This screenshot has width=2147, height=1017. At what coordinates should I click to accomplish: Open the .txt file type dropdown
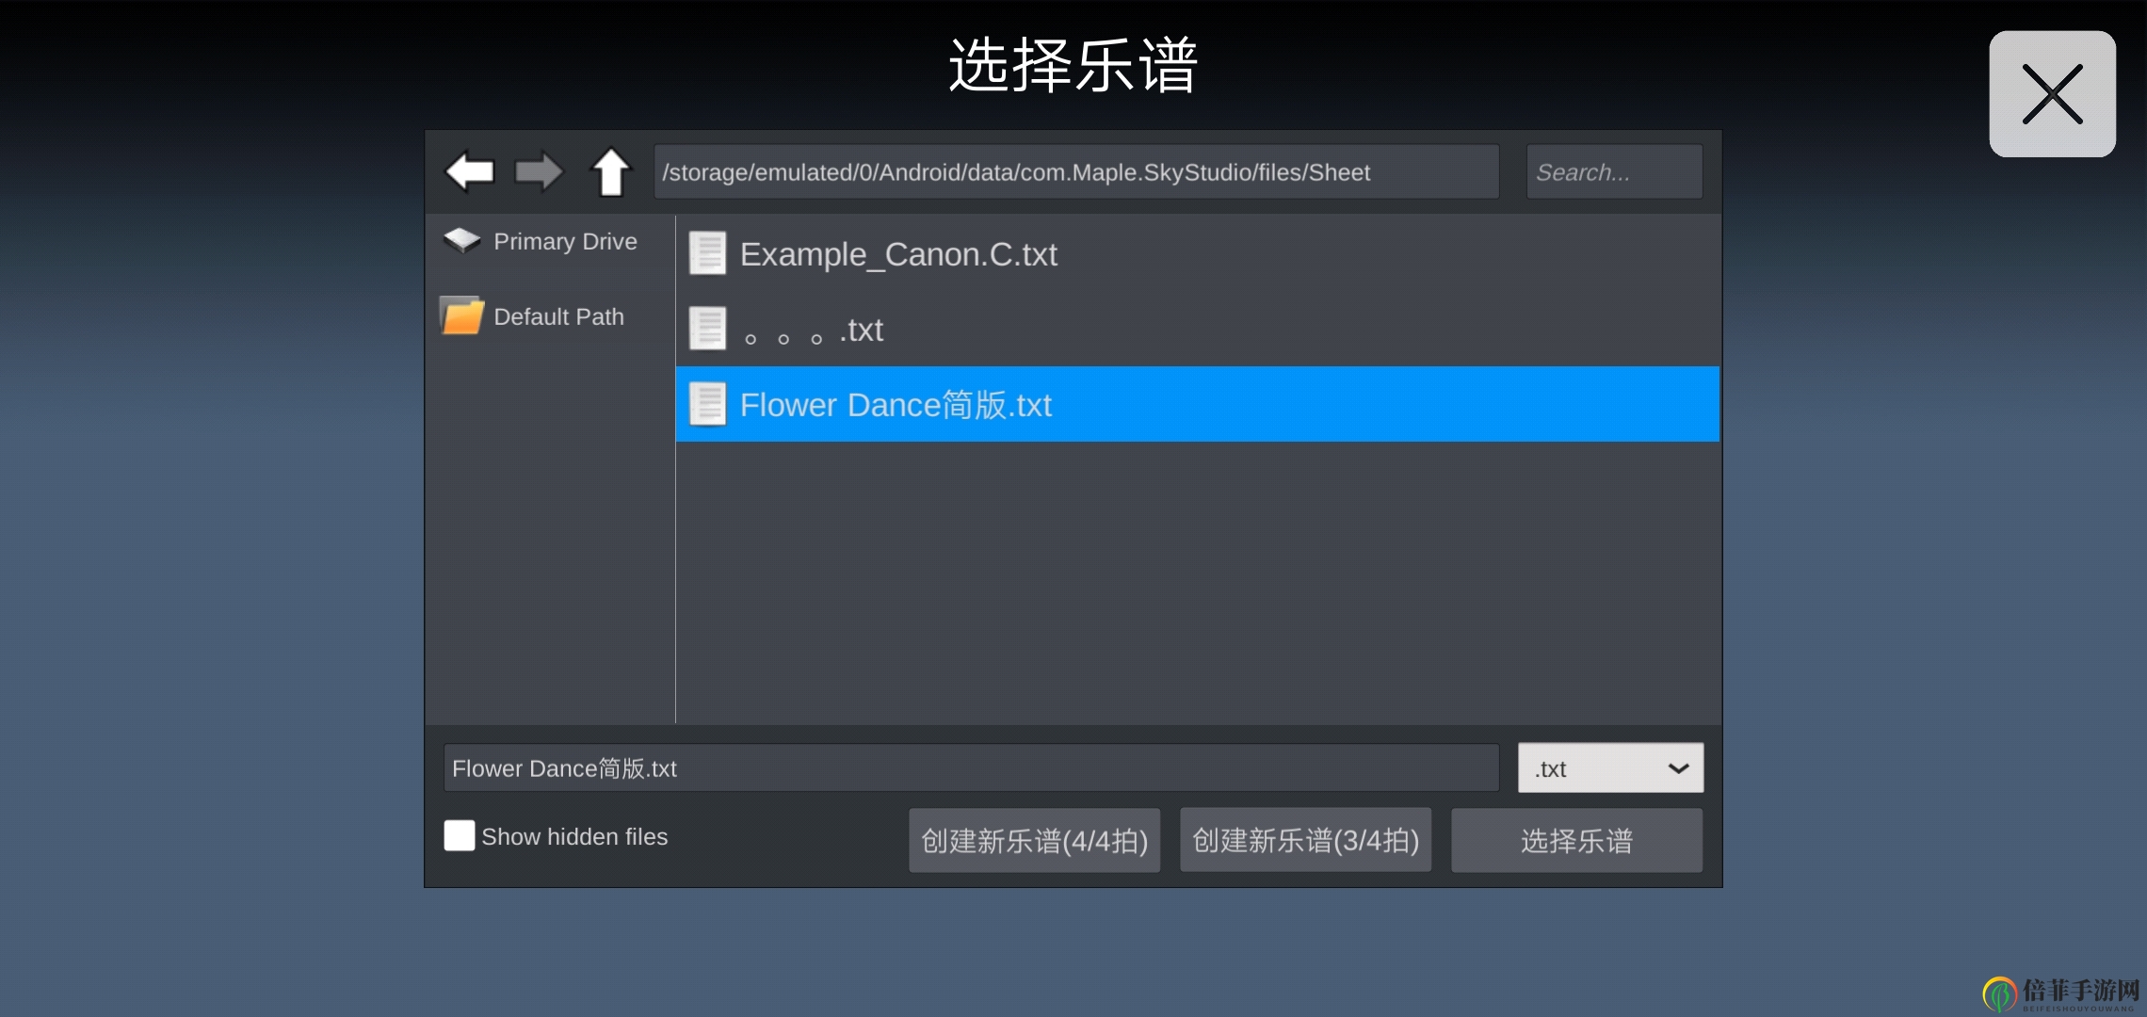pos(1610,768)
